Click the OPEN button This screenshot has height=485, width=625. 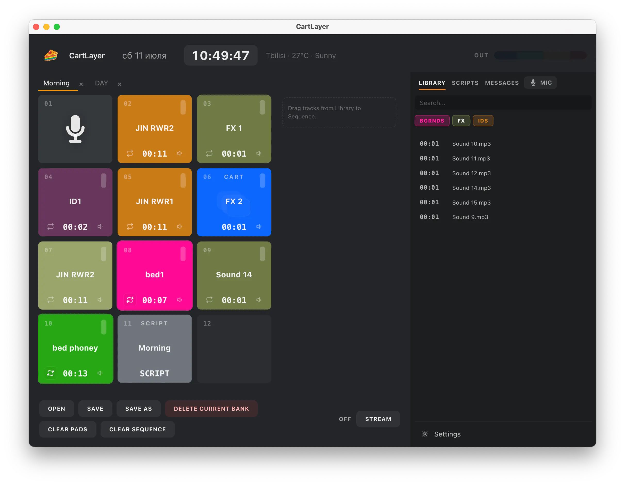coord(57,409)
